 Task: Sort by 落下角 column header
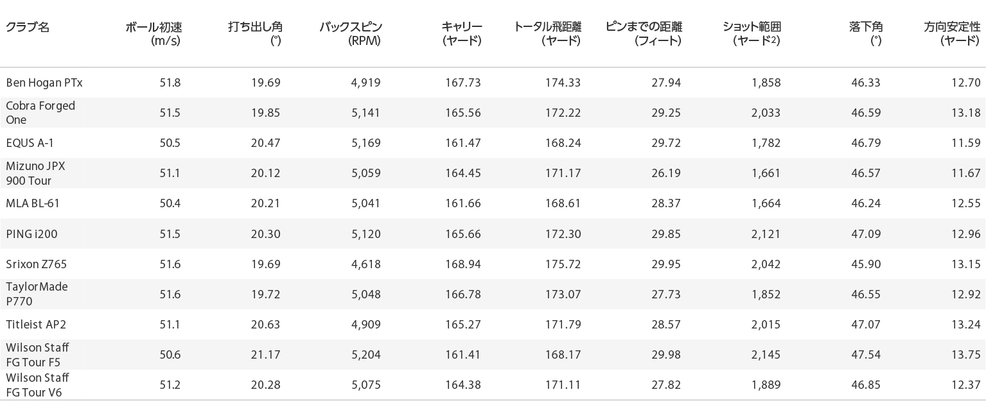pyautogui.click(x=865, y=34)
